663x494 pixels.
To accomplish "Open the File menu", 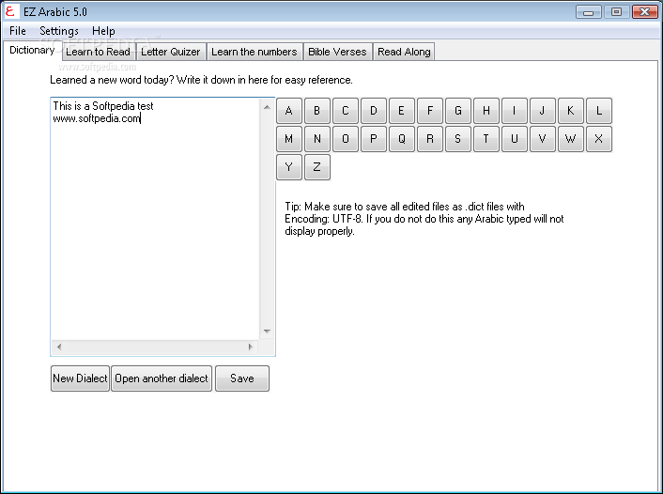I will (18, 31).
